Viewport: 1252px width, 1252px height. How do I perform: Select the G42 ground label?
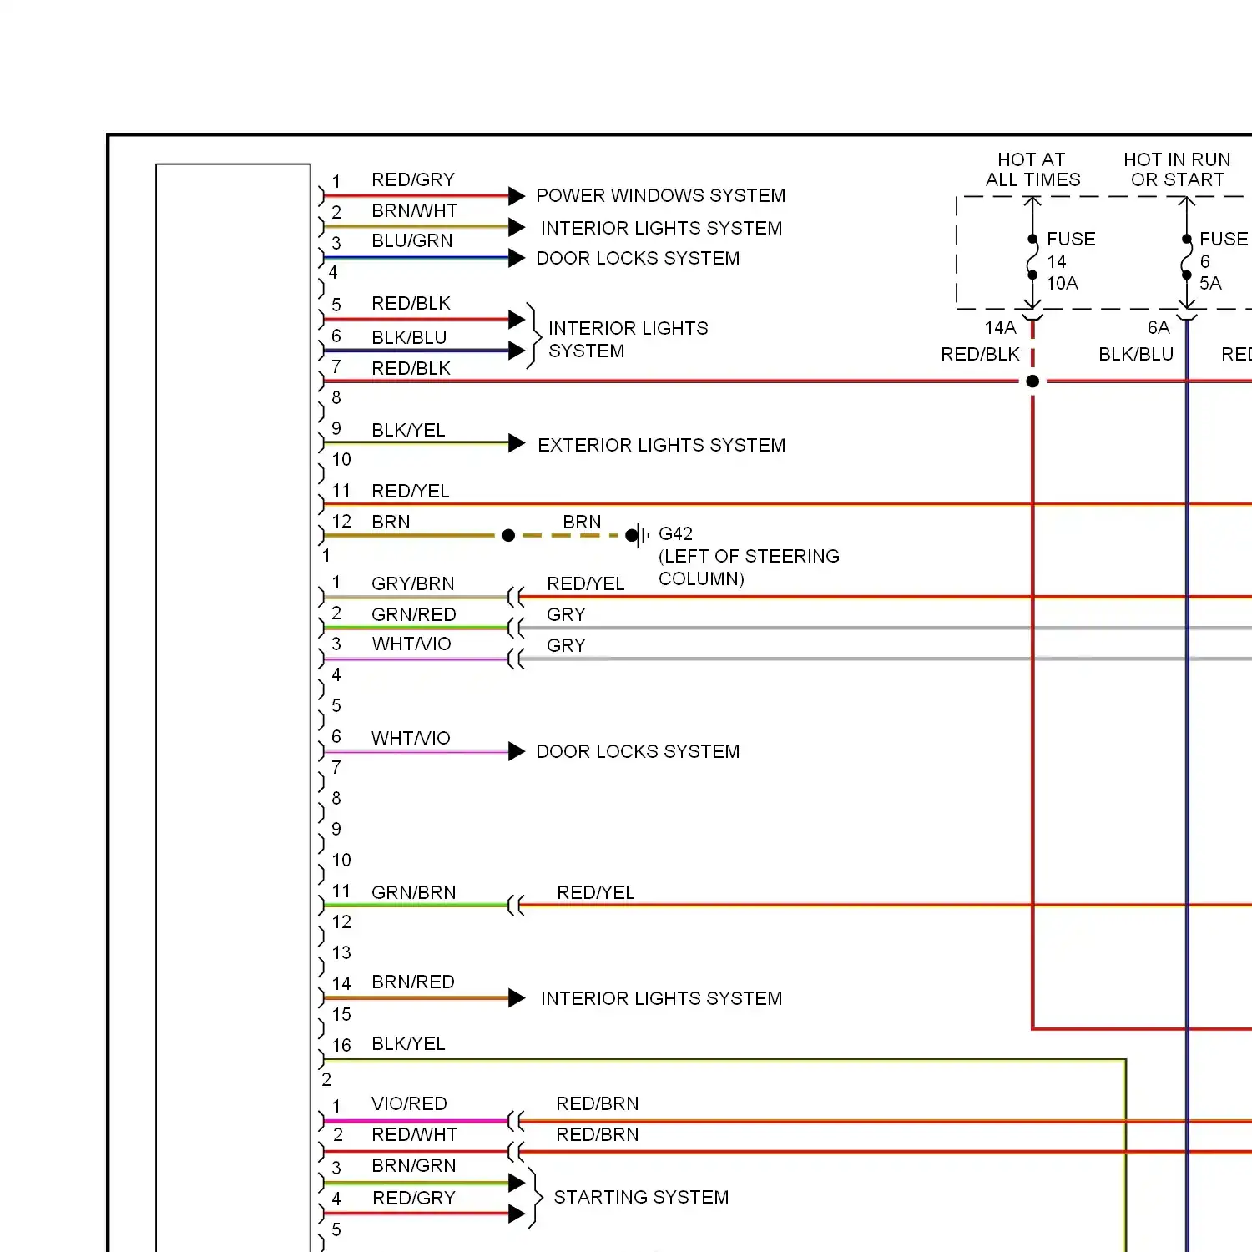[x=675, y=533]
